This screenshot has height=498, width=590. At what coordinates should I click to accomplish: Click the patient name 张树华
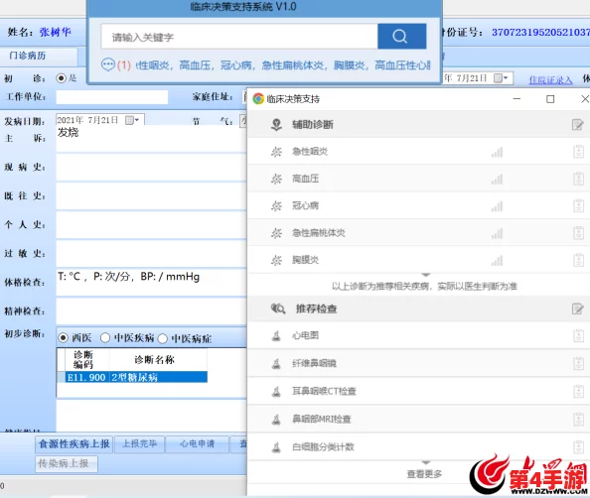(55, 33)
